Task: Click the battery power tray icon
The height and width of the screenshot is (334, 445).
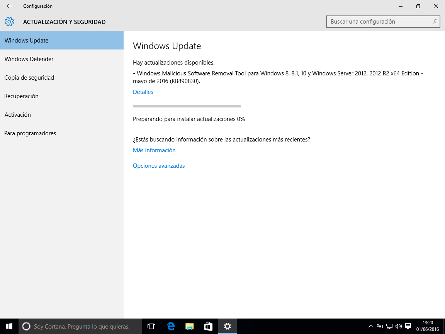Action: [380, 326]
